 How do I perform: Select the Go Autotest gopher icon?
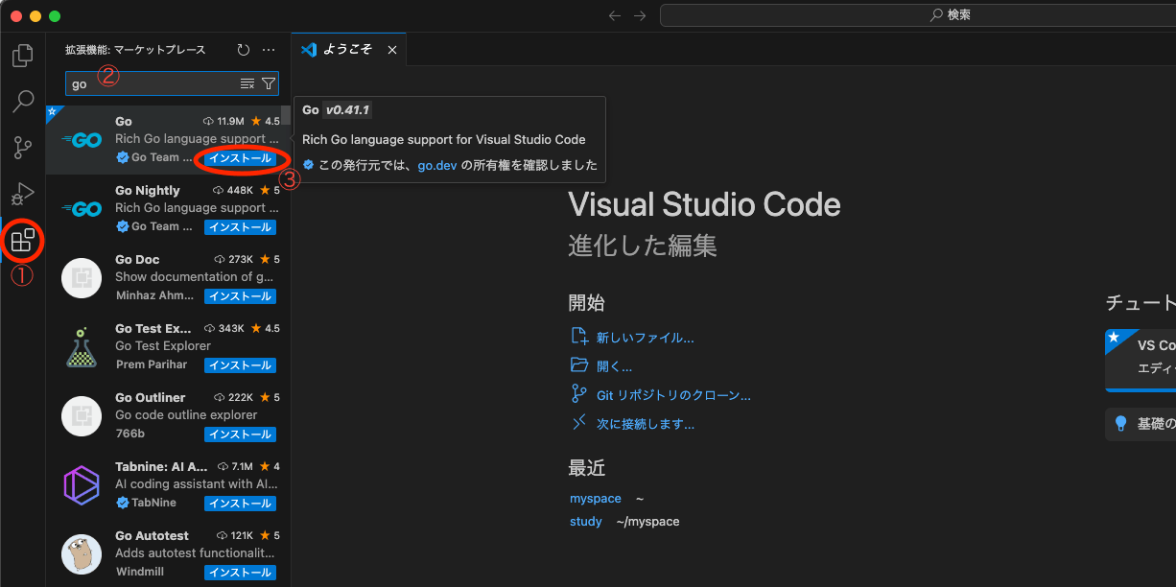pyautogui.click(x=82, y=554)
